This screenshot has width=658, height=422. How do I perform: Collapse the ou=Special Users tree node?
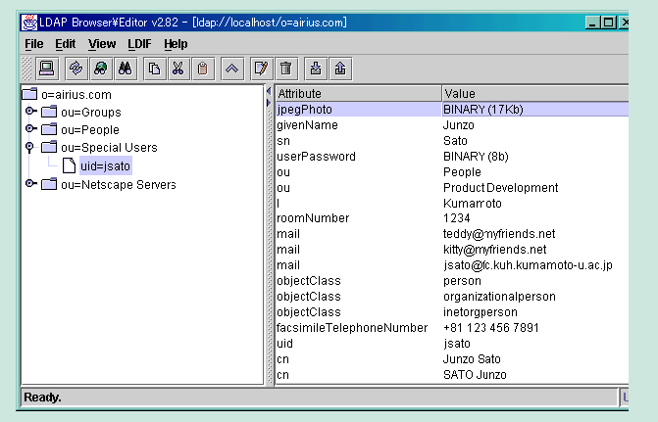click(x=29, y=147)
